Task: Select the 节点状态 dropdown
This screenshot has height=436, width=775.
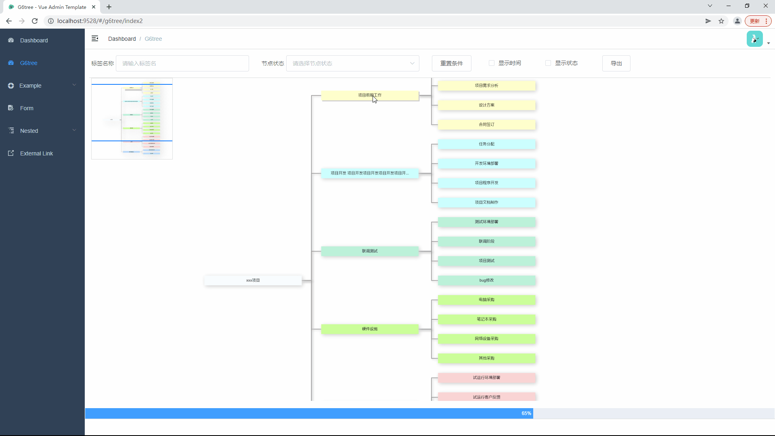Action: pos(353,63)
